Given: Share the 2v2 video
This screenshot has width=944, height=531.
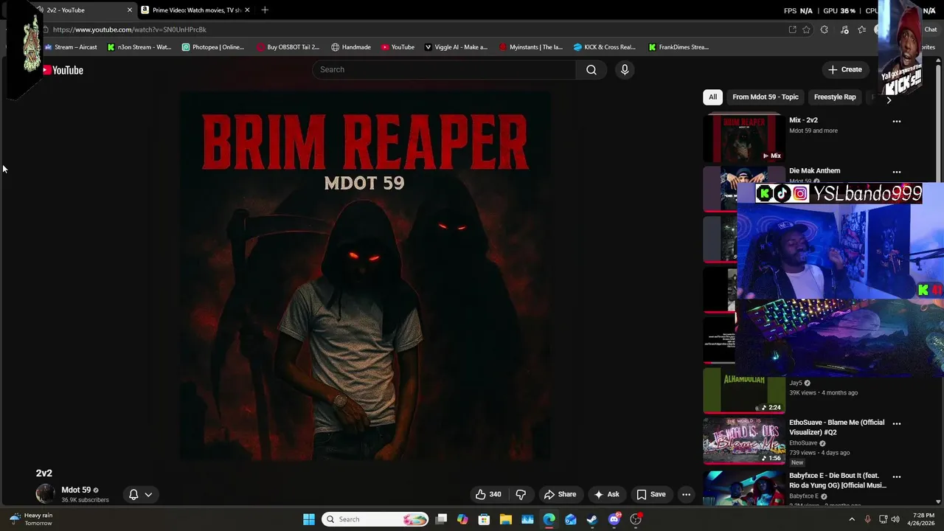Looking at the screenshot, I should pos(560,494).
